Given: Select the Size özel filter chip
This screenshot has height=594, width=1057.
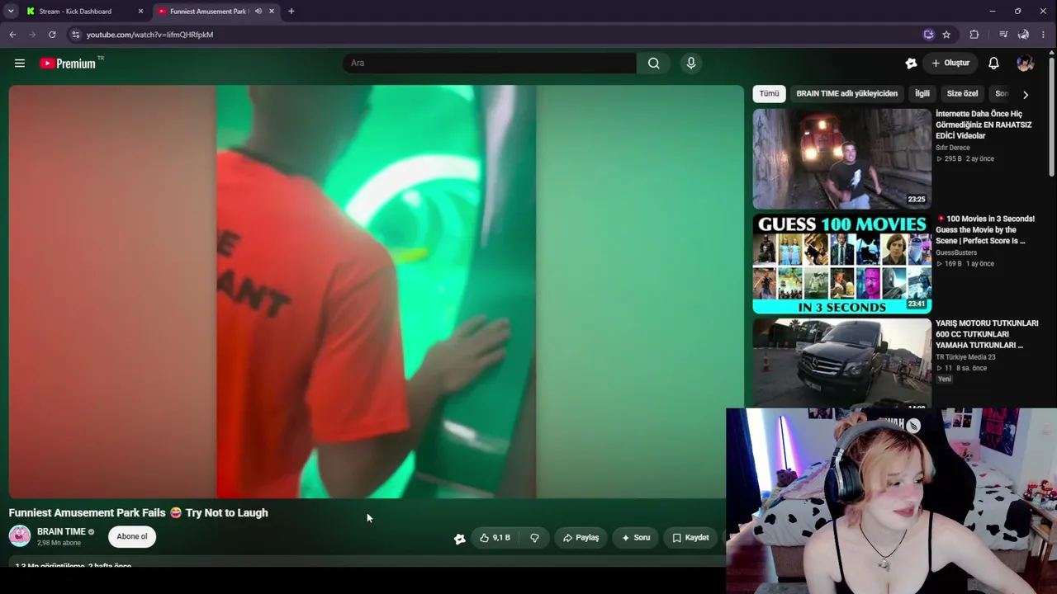Looking at the screenshot, I should pyautogui.click(x=962, y=94).
